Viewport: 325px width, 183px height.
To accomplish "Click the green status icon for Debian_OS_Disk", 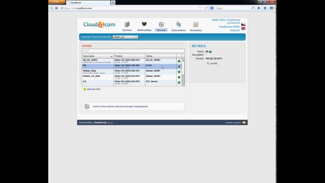I will tap(179, 77).
